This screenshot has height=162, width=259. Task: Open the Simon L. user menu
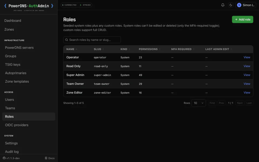tap(246, 5)
